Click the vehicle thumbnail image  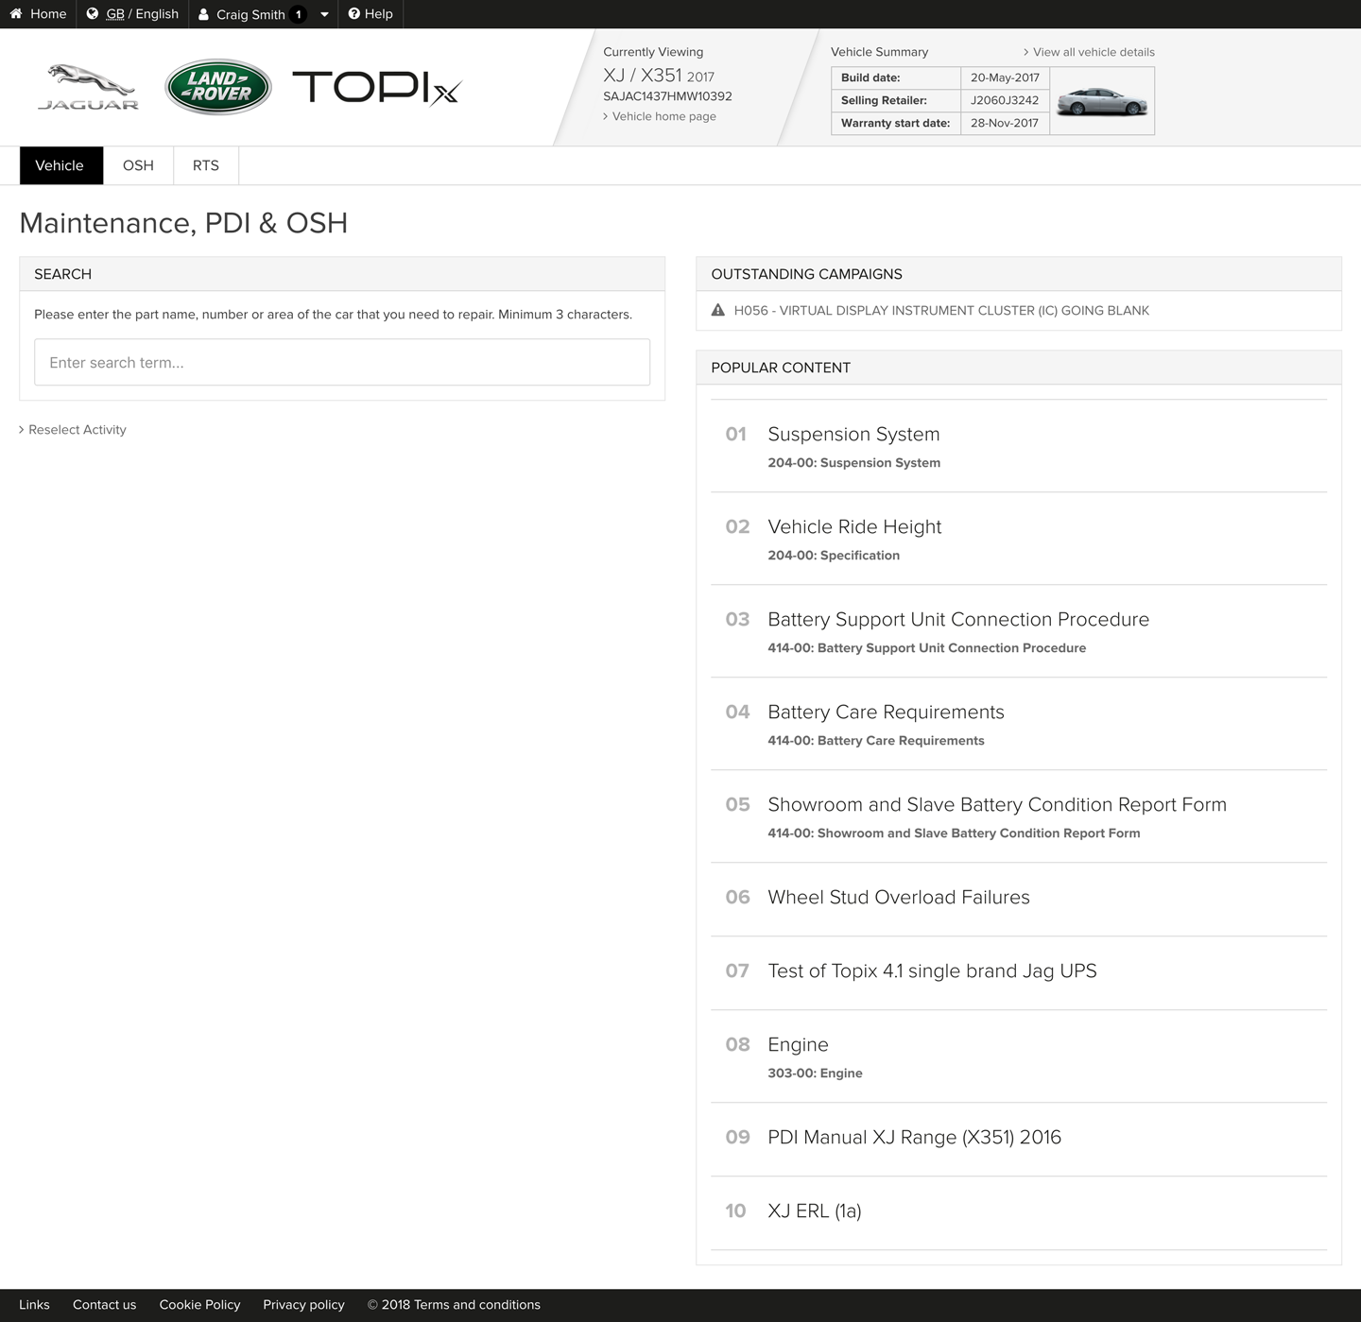click(1102, 100)
